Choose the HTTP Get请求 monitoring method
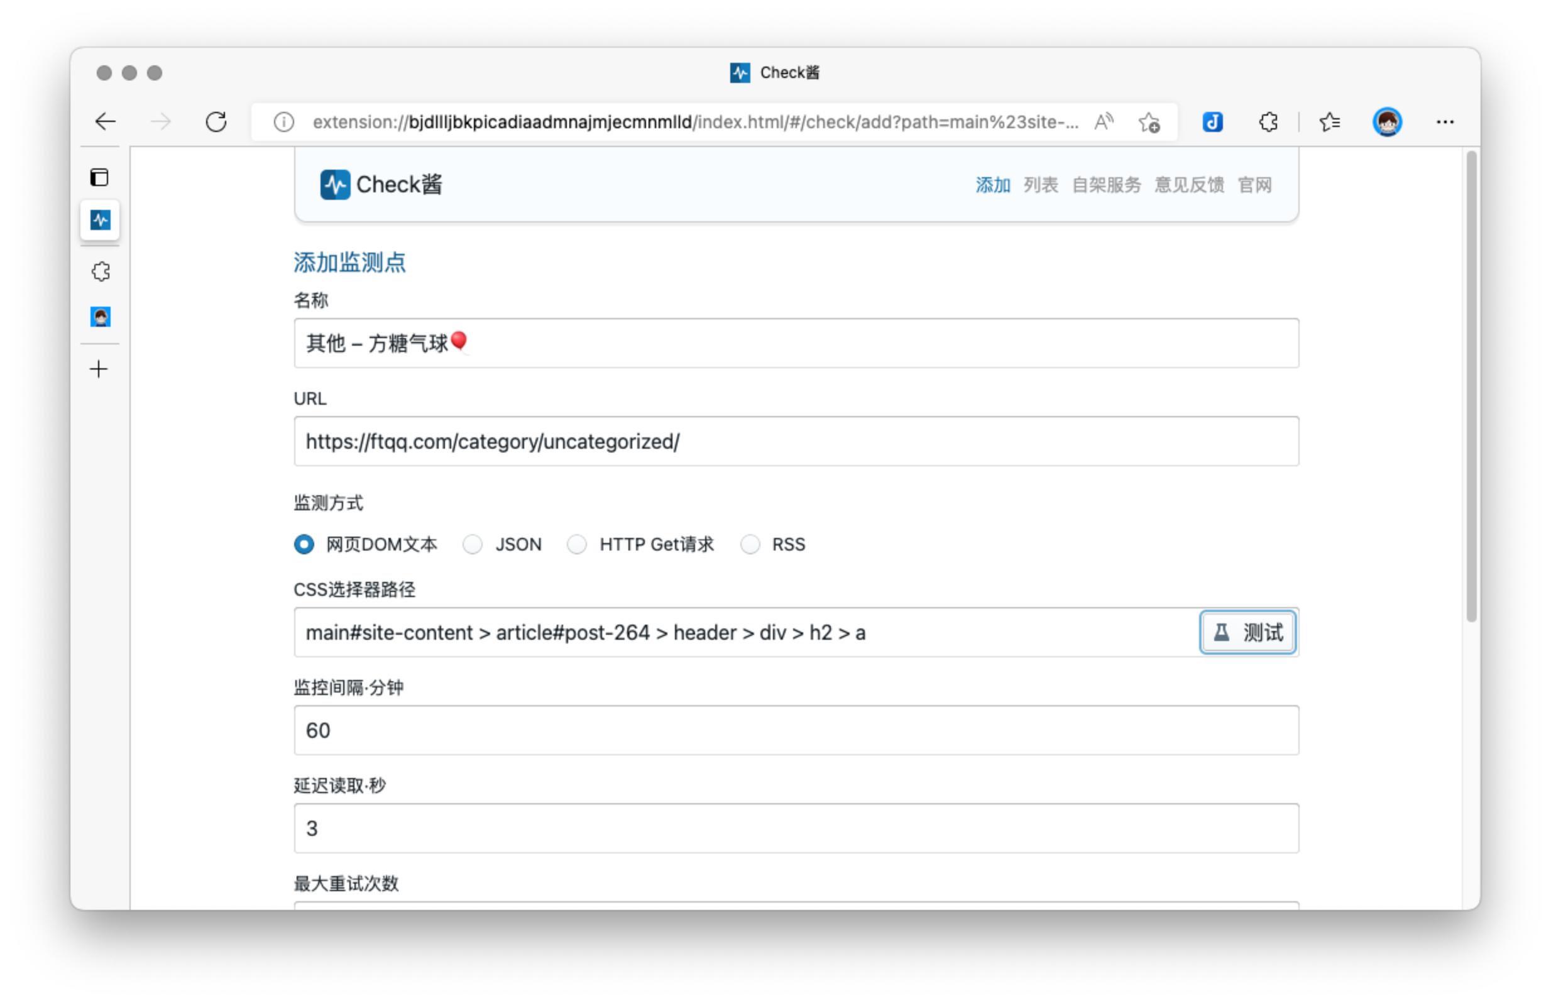The width and height of the screenshot is (1551, 1003). 577,544
